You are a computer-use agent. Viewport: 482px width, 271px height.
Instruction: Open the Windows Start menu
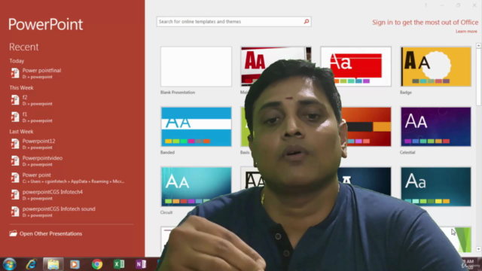click(x=9, y=264)
